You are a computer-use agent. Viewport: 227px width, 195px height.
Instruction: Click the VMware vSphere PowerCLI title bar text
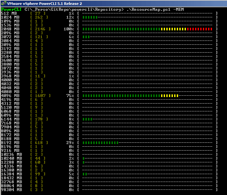pos(44,4)
